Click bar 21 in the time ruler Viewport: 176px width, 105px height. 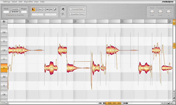click(x=122, y=21)
